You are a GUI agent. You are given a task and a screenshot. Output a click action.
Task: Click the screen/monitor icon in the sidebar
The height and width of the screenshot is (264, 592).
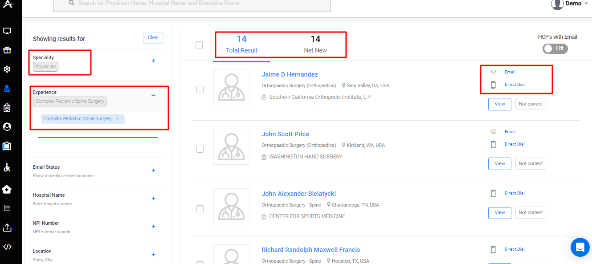[6, 31]
